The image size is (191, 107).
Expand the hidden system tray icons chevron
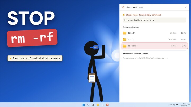click(169, 105)
